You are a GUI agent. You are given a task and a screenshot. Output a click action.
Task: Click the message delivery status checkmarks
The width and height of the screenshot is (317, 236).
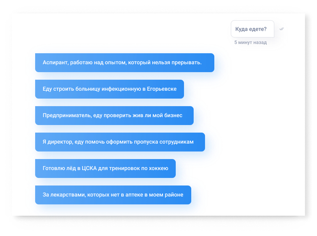[282, 29]
